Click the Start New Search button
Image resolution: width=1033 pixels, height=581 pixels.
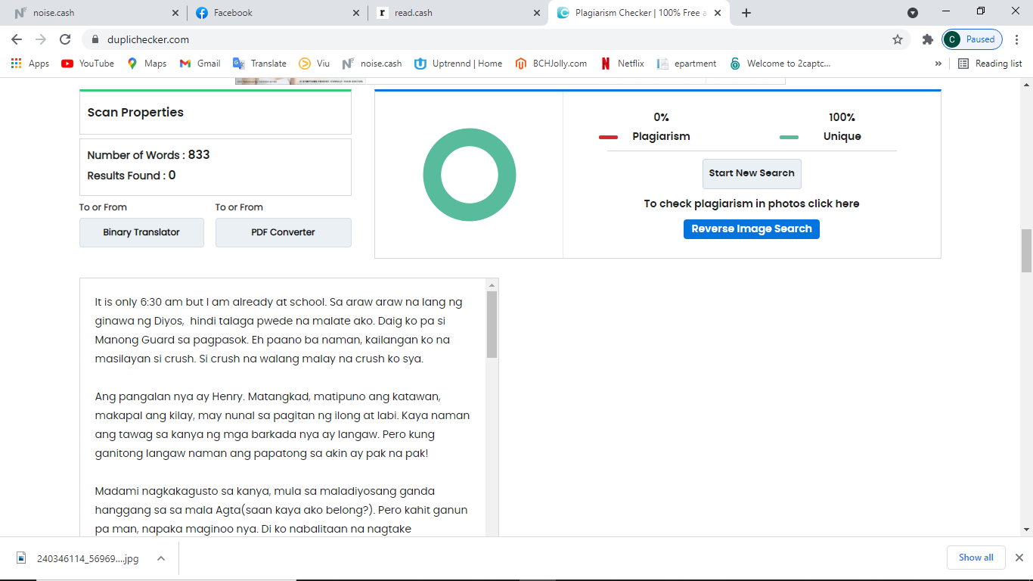point(752,173)
